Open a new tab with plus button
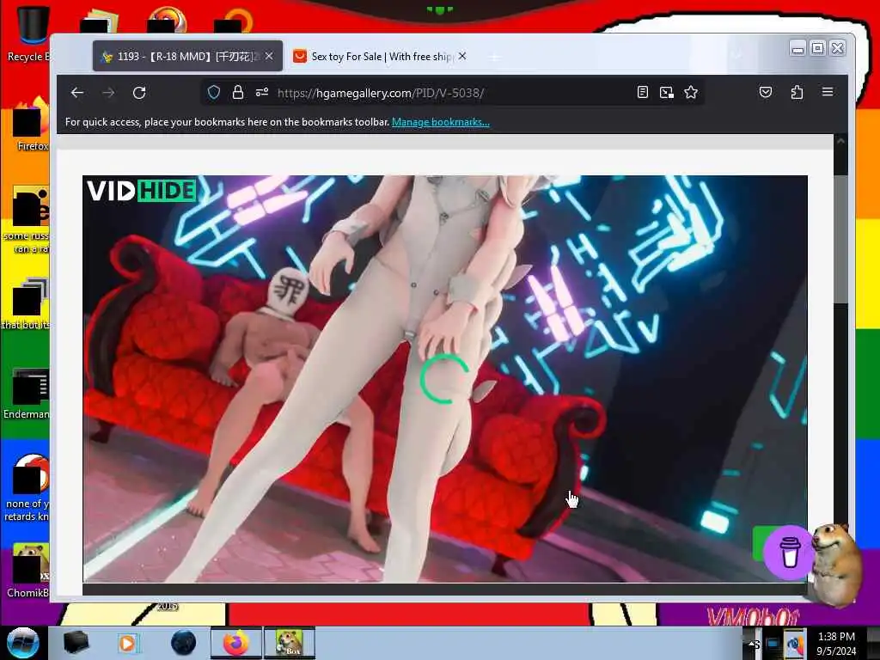 (x=494, y=58)
